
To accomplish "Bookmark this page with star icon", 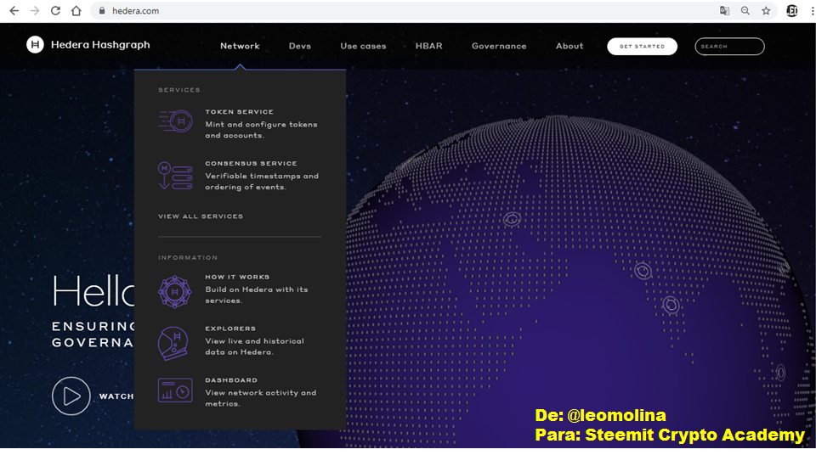I will pos(766,10).
